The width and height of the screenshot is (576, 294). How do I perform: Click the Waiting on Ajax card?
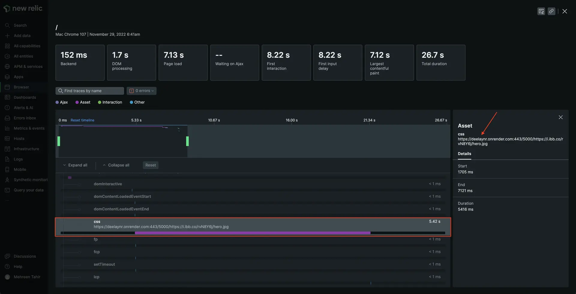(x=235, y=63)
